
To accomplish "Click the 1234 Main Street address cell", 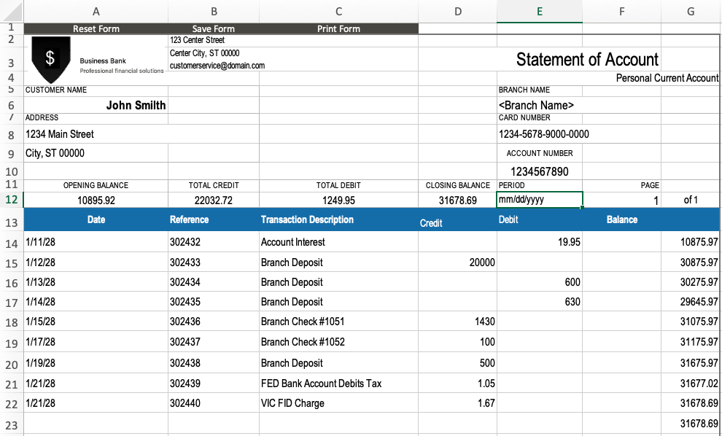I will click(96, 134).
